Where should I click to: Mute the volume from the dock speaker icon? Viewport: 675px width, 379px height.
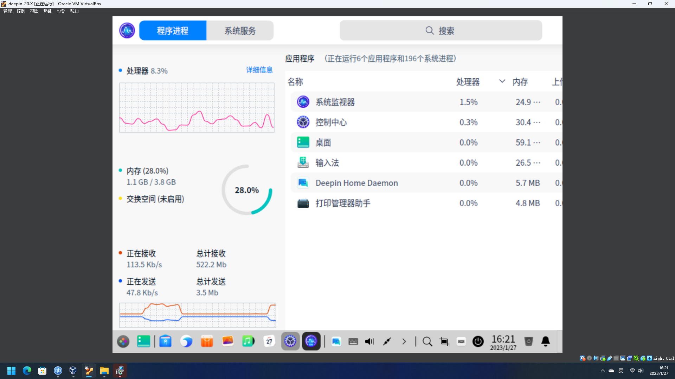tap(369, 341)
